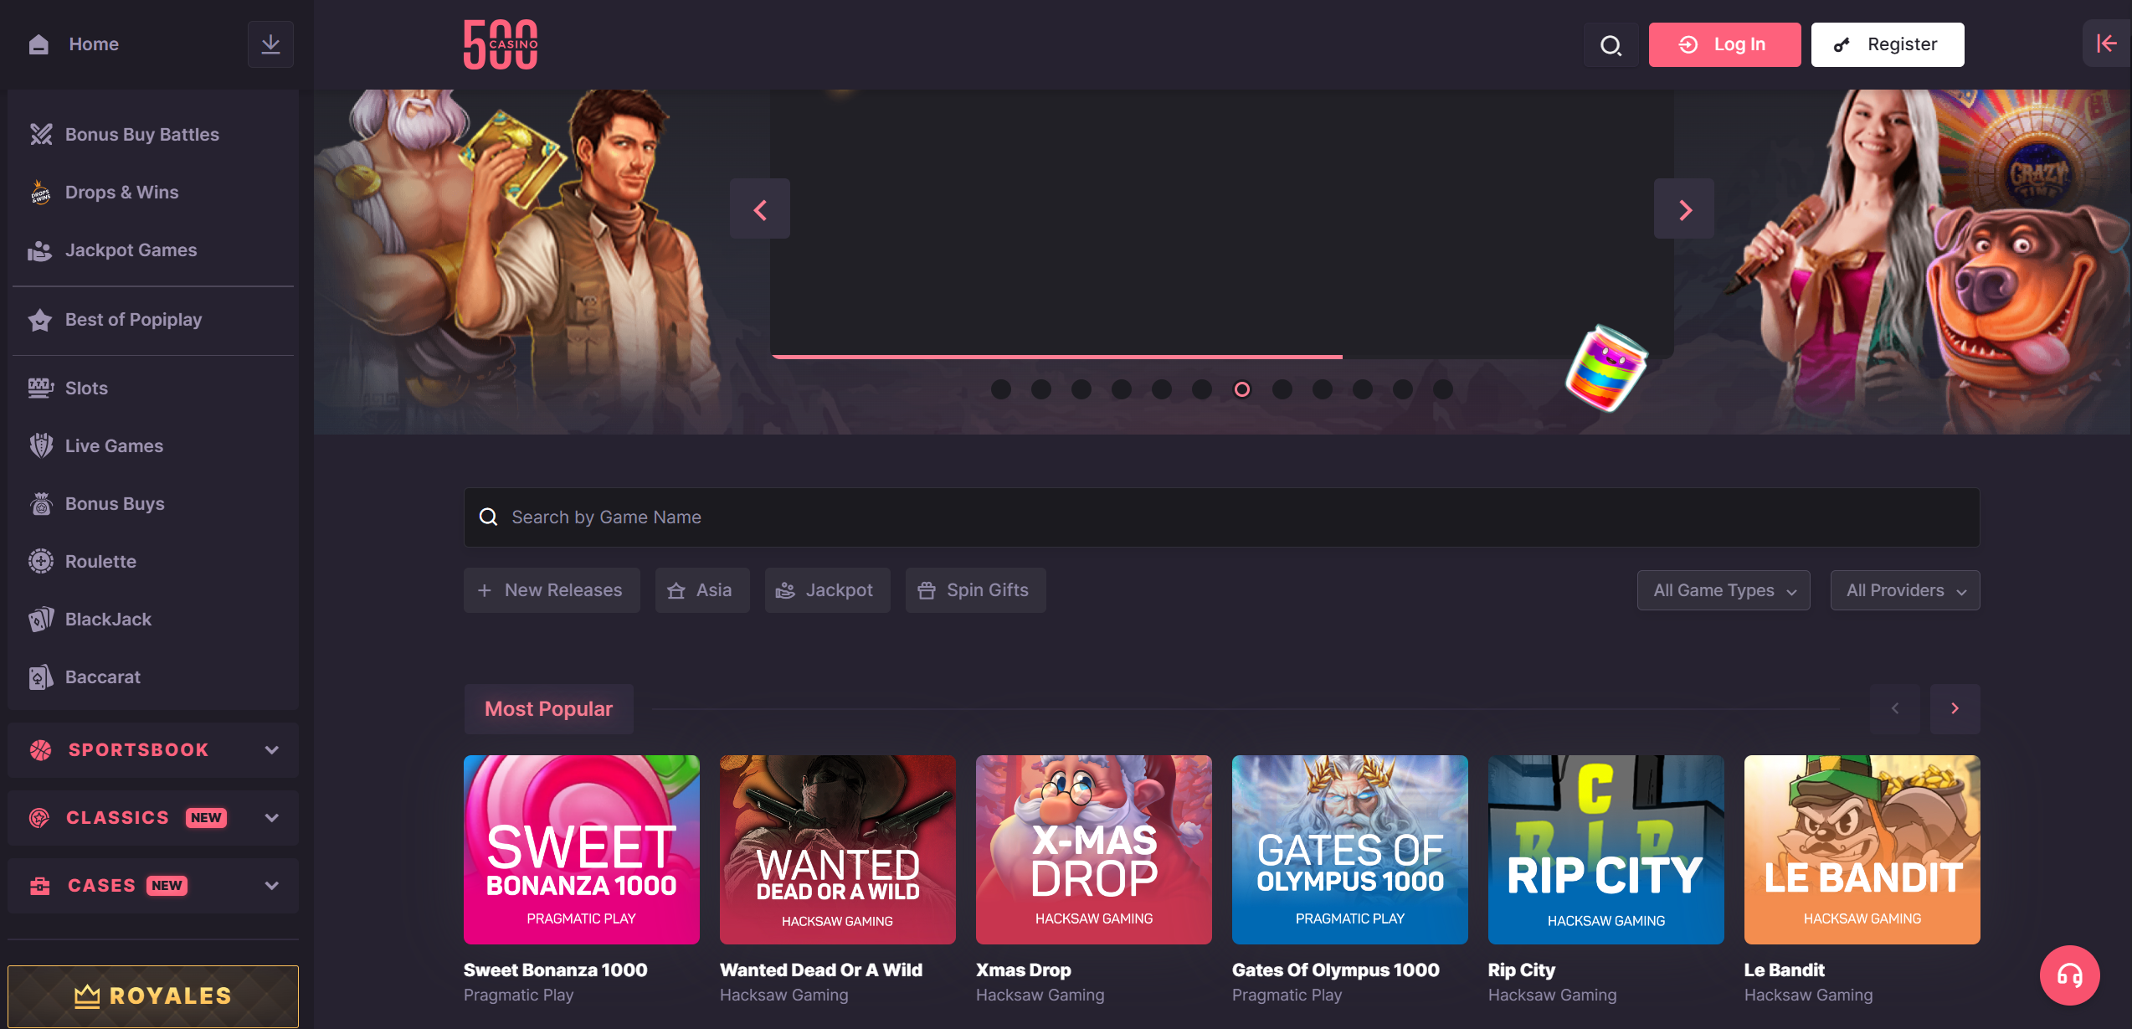Collapse the right panel via arrow icon
Viewport: 2132px width, 1029px height.
2106,44
